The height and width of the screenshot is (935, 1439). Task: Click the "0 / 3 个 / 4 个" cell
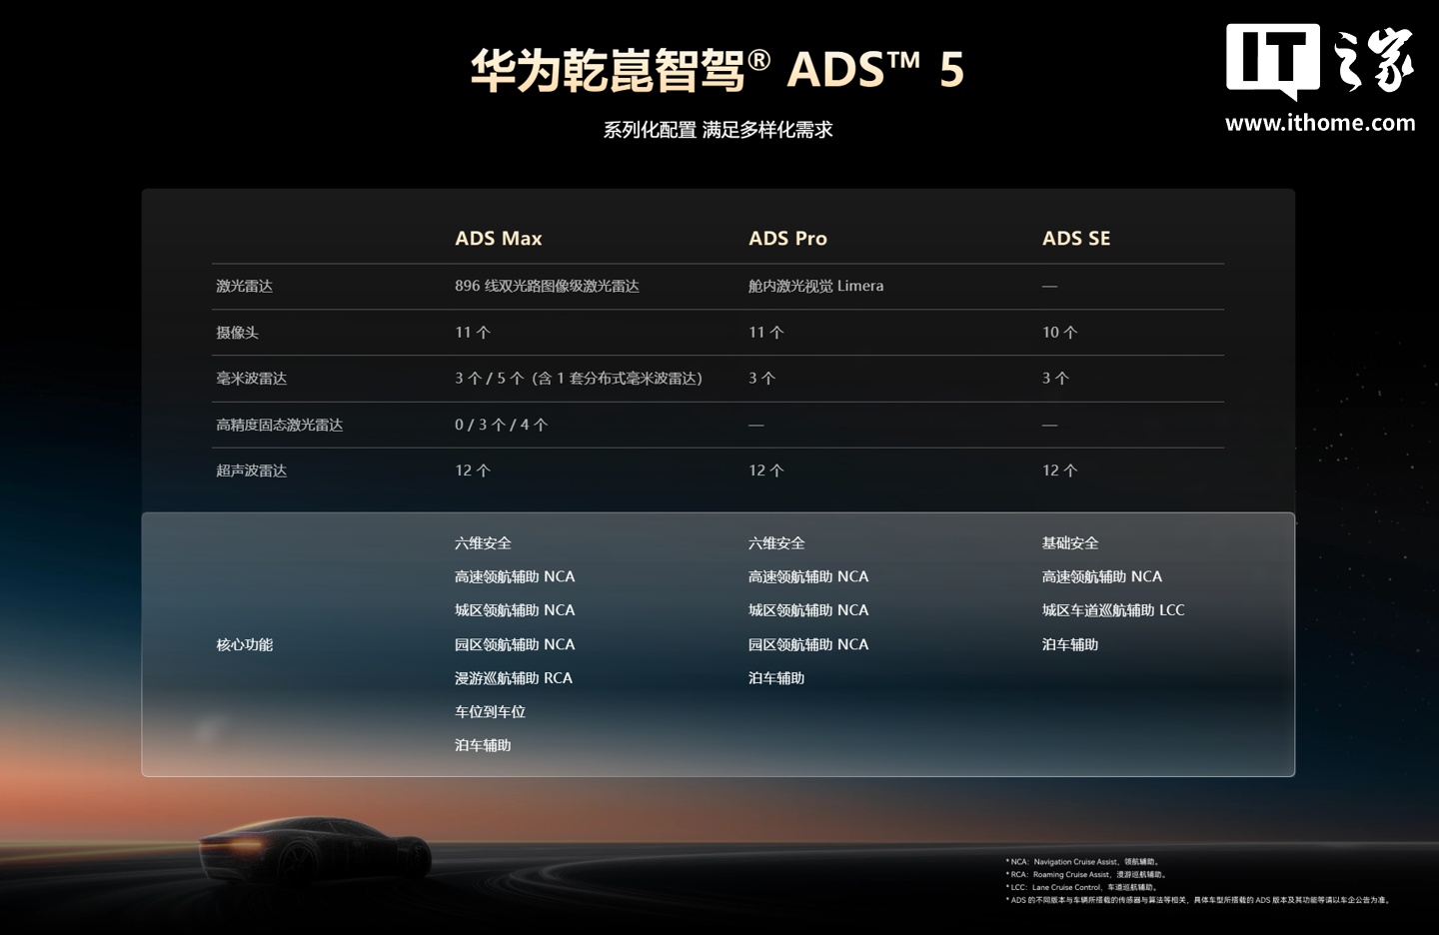click(x=502, y=425)
